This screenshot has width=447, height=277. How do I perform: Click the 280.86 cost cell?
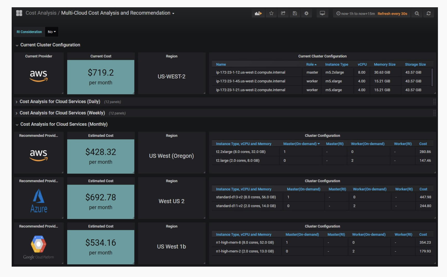tap(425, 152)
